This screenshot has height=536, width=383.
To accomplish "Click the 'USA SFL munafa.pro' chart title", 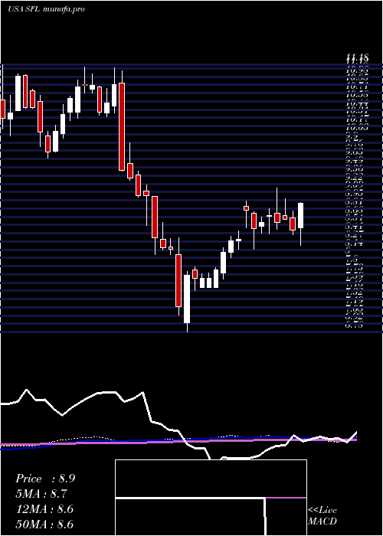I will click(46, 9).
